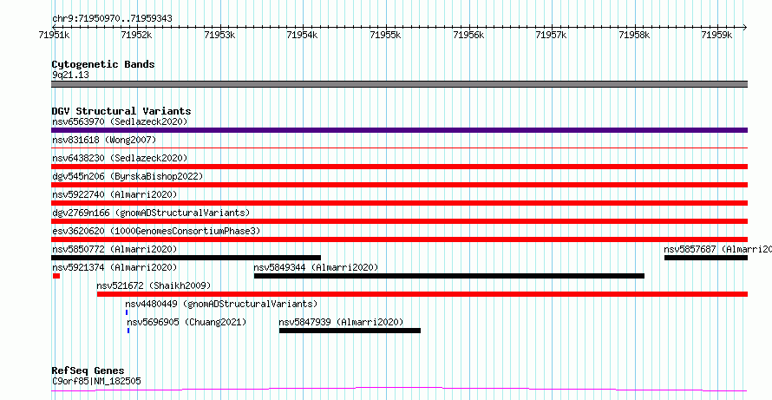Select the magenta C9orf85 gene line

399,390
